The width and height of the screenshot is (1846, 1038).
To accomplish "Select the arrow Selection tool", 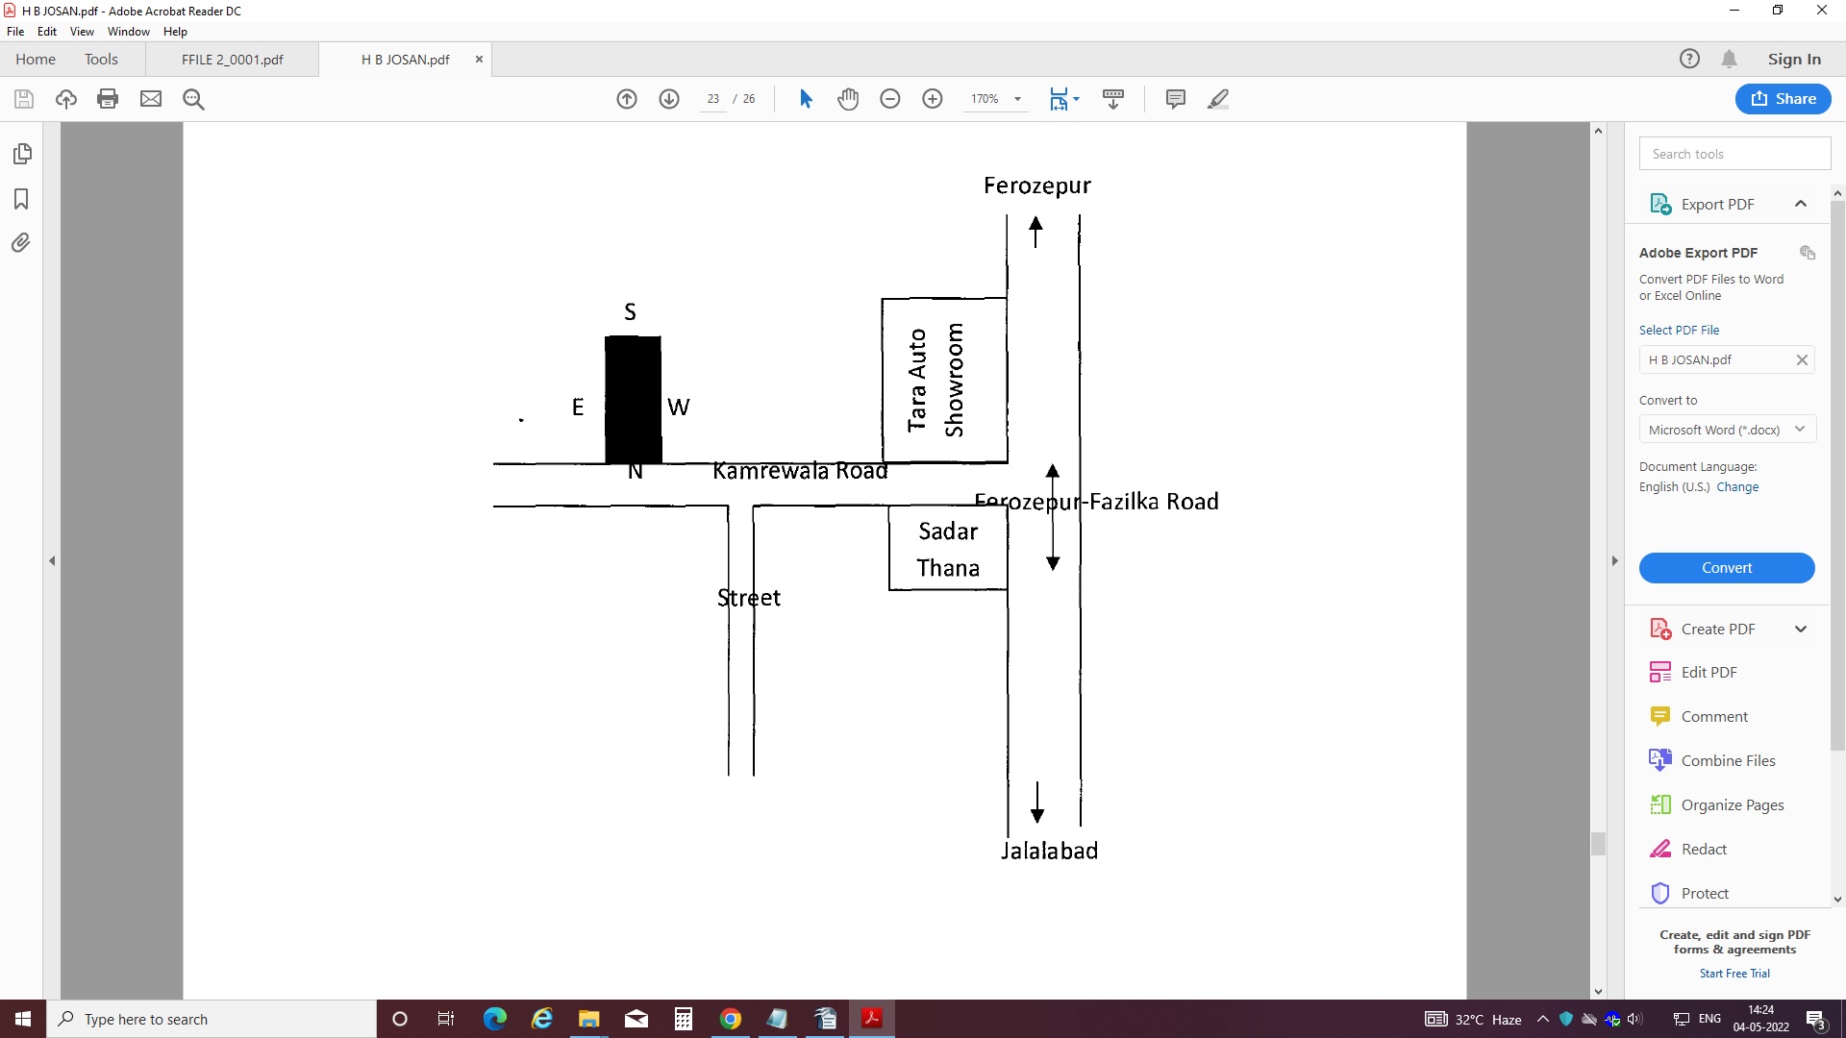I will click(x=806, y=99).
